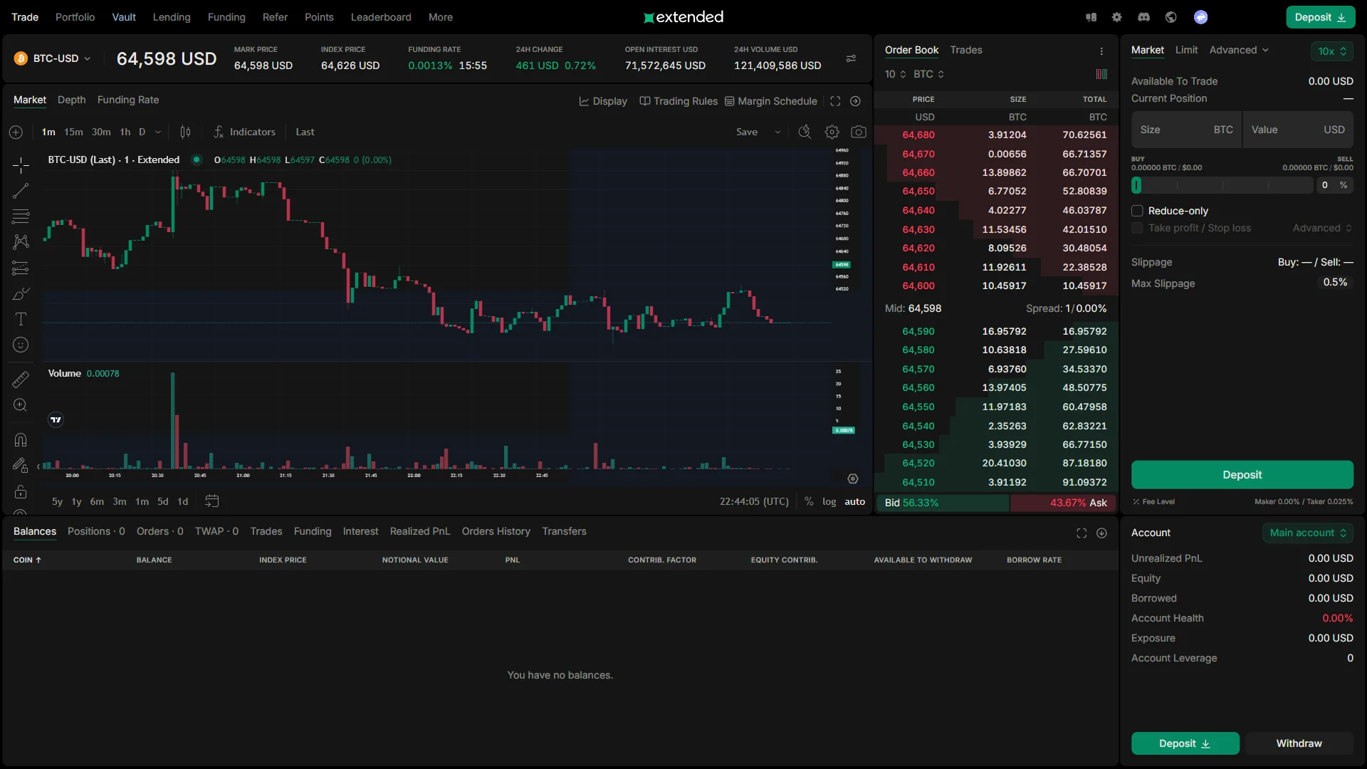Image resolution: width=1367 pixels, height=769 pixels.
Task: Select the ruler measure tool
Action: point(21,380)
